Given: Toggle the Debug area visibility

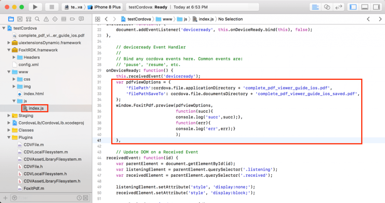Looking at the screenshot, I should [x=365, y=7].
